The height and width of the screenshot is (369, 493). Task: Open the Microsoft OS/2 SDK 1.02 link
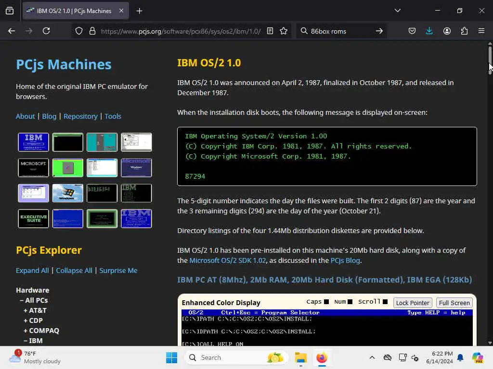tap(228, 260)
